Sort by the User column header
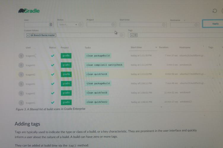Viewport: 223px width, 148px height. pyautogui.click(x=28, y=48)
